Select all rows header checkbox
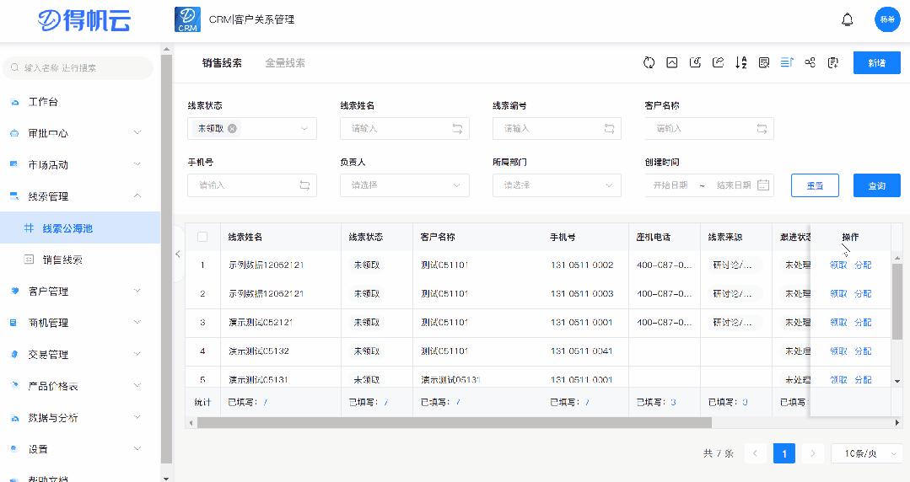 (202, 237)
